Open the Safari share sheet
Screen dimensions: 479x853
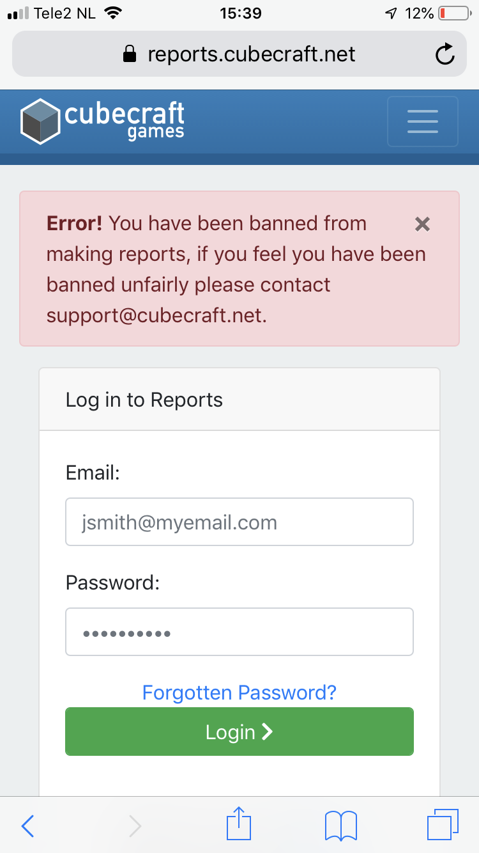coord(239,824)
